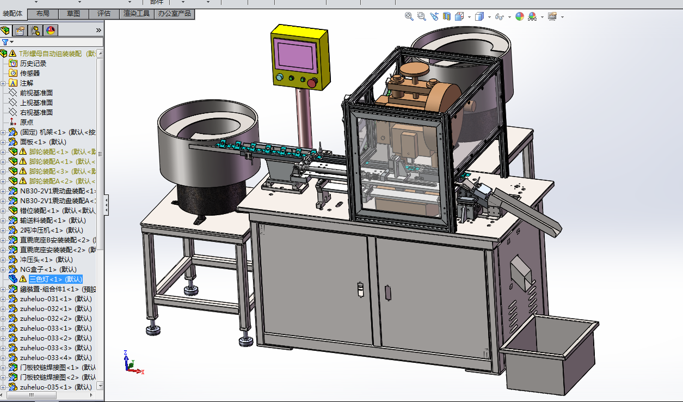
Task: Switch to the 草图 tab
Action: coord(73,14)
